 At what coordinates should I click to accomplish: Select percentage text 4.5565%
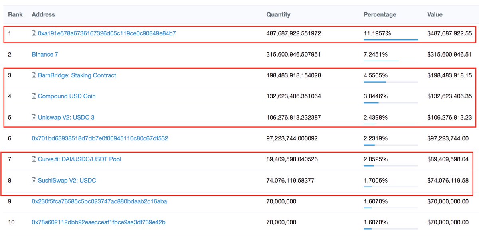click(376, 75)
